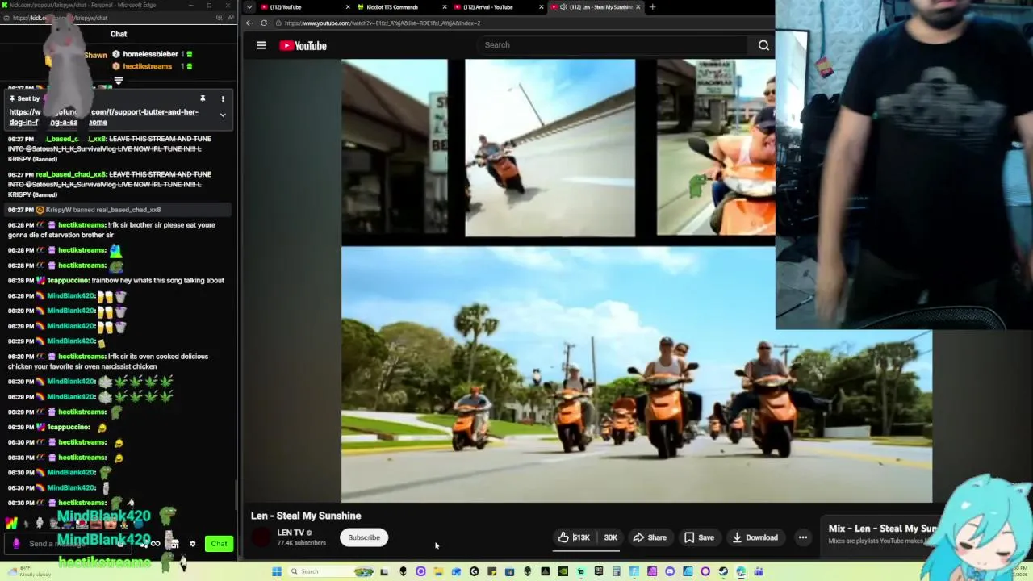
Task: Open more actions ellipsis under video
Action: [803, 537]
